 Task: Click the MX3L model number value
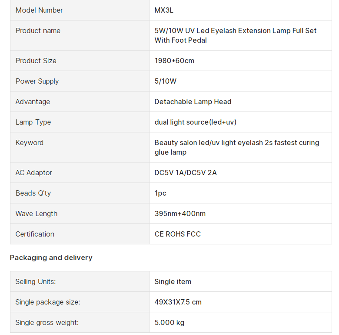pos(164,10)
